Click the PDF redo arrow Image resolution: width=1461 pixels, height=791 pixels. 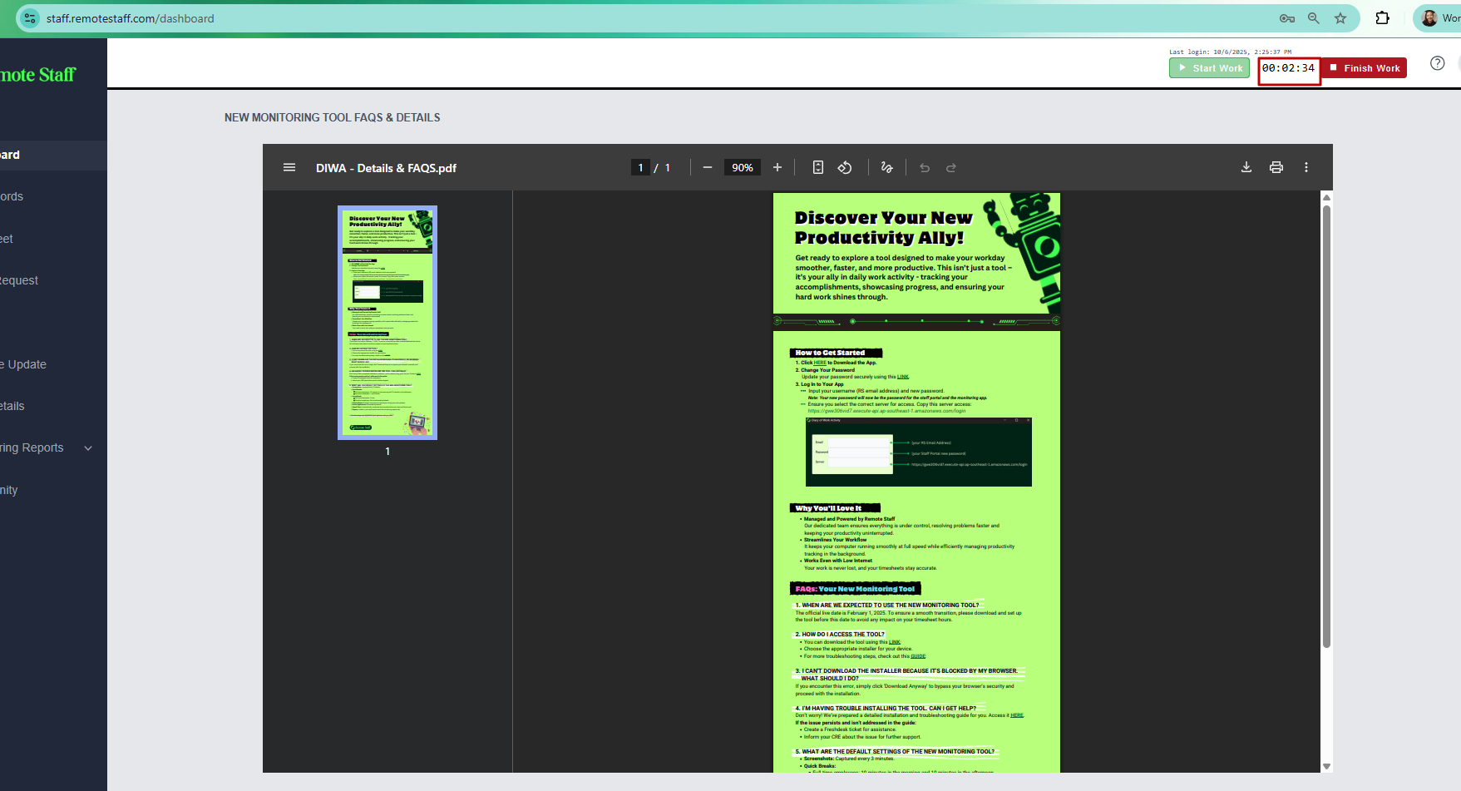951,167
